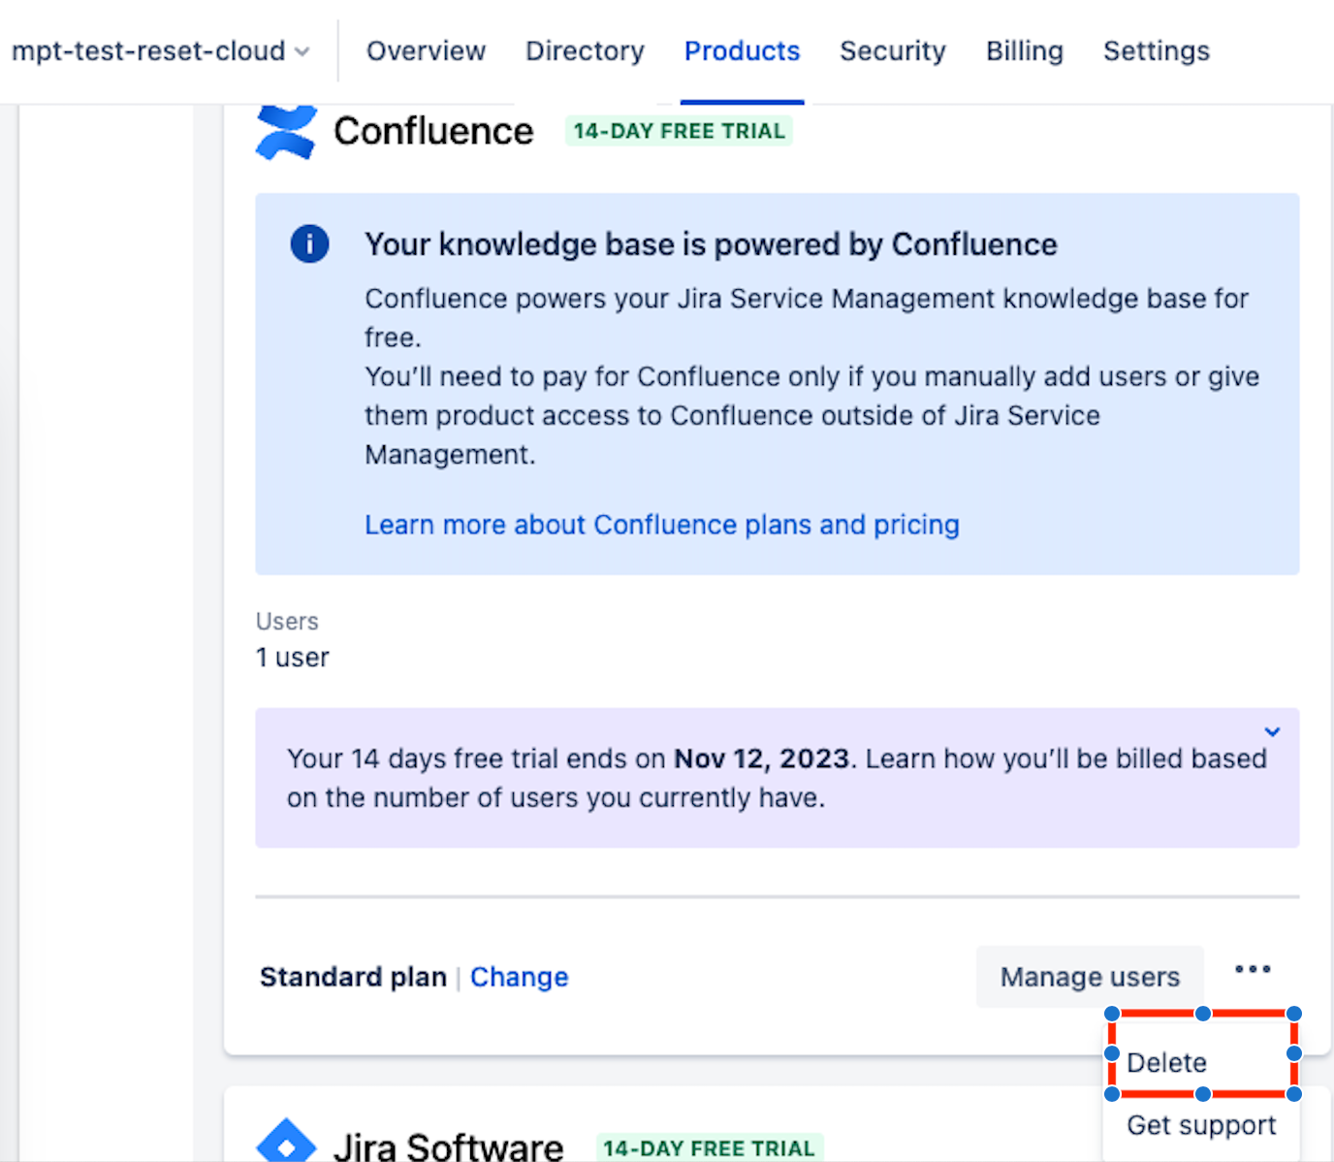The height and width of the screenshot is (1162, 1334).
Task: Click the Confluence logo icon
Action: 286,132
